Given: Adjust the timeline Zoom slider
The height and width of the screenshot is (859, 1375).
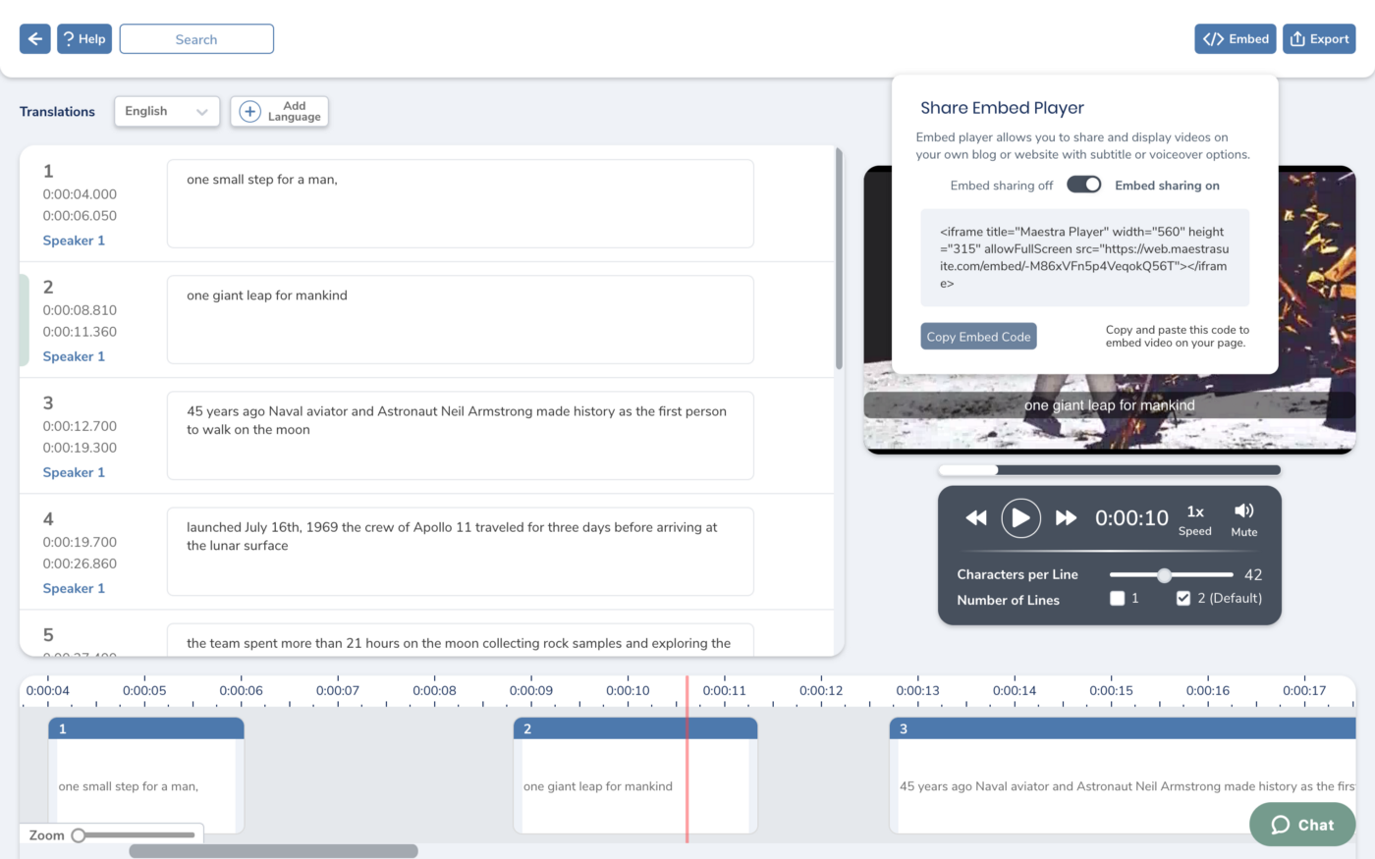Looking at the screenshot, I should (136, 835).
